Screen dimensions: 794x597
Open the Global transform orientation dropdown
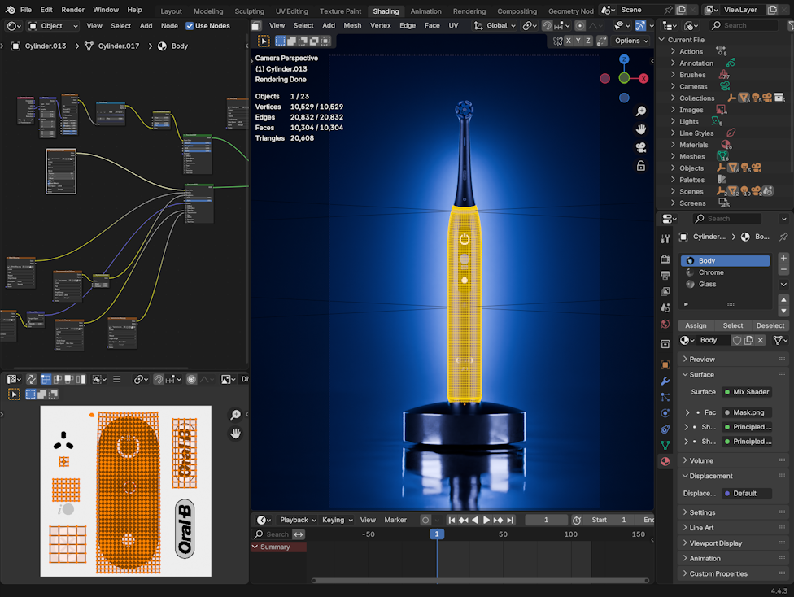(x=495, y=26)
